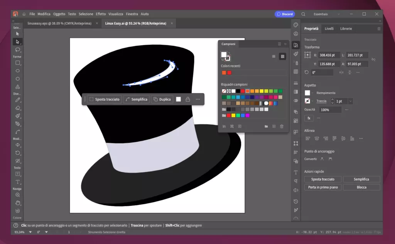This screenshot has width=395, height=244.
Task: Switch to the Livelli tab
Action: [329, 29]
